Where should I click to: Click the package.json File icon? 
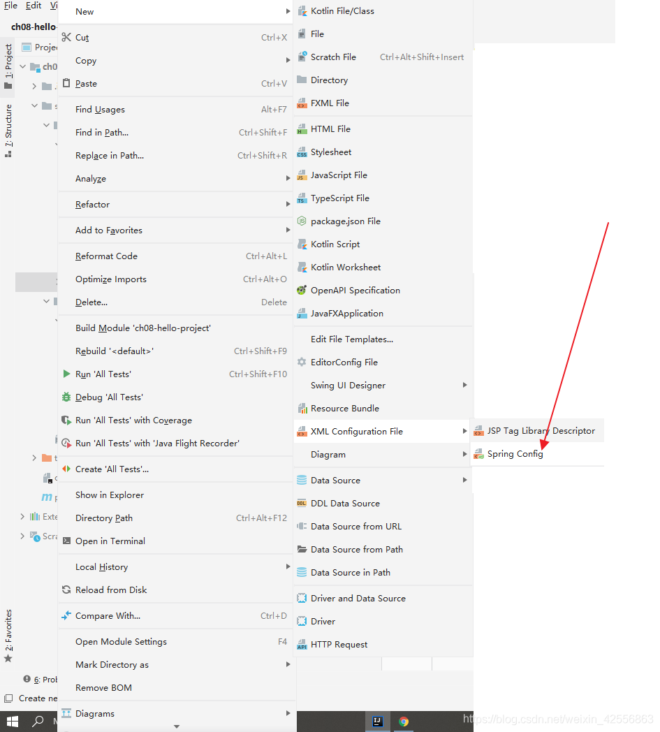pos(302,221)
